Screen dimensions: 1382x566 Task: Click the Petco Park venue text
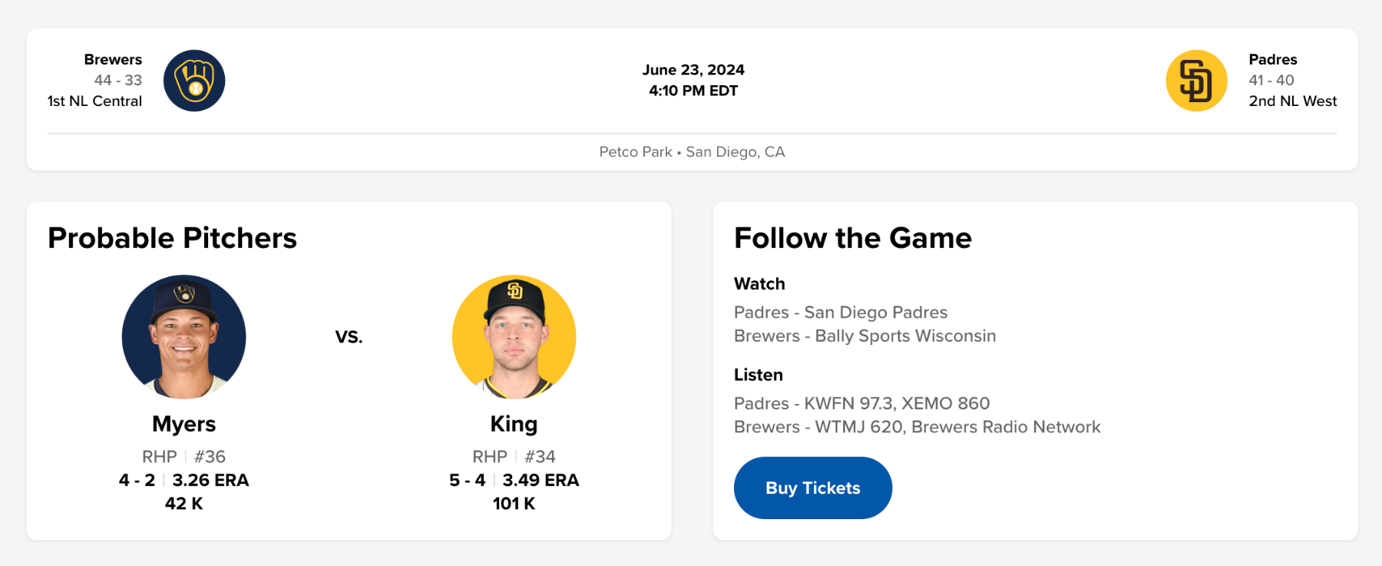636,152
